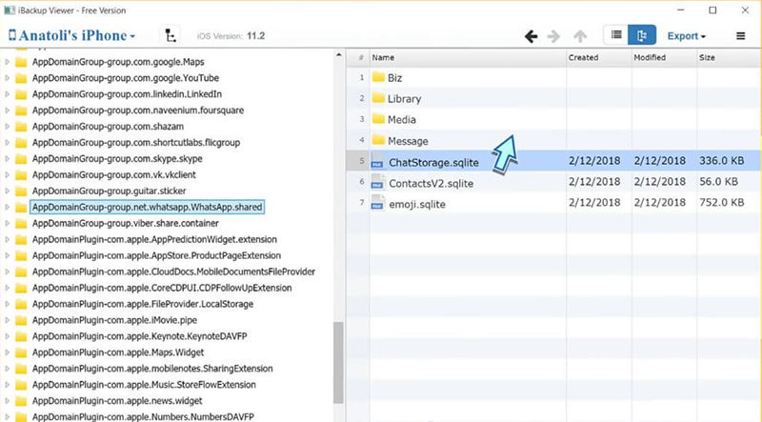The image size is (762, 422).
Task: Select FileProvider.LocalStorage tree item
Action: (x=143, y=304)
